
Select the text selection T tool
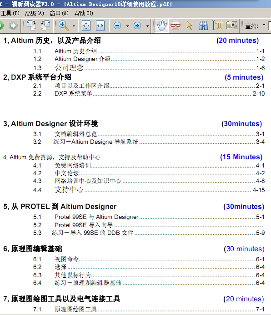(x=218, y=25)
